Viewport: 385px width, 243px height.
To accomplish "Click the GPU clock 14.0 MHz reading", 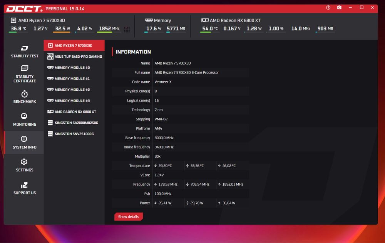I will (301, 28).
